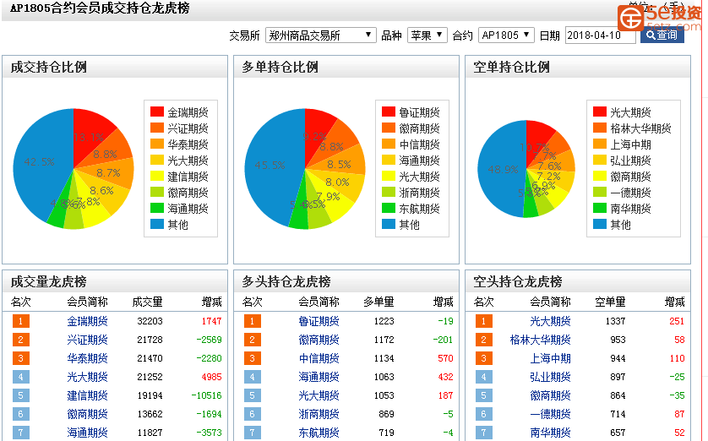This screenshot has width=708, height=441.
Task: Open 弘业期货 link in 空头持仓龙虎榜
Action: point(550,377)
